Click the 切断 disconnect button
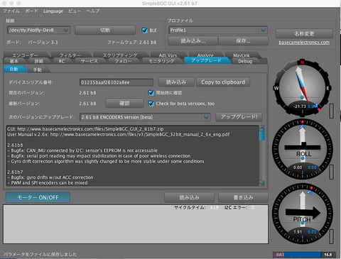 click(105, 30)
